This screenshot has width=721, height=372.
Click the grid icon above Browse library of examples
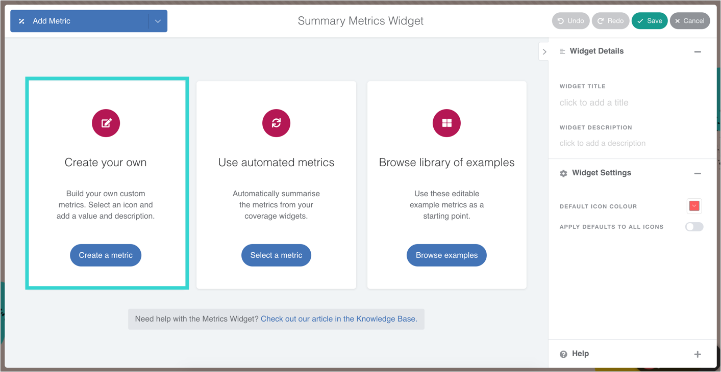point(446,123)
